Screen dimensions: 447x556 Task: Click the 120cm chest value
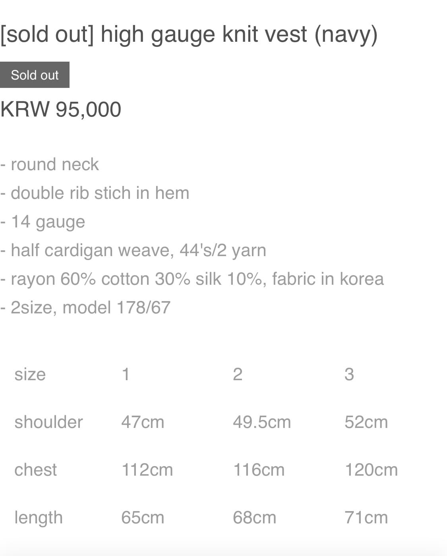[x=371, y=470]
